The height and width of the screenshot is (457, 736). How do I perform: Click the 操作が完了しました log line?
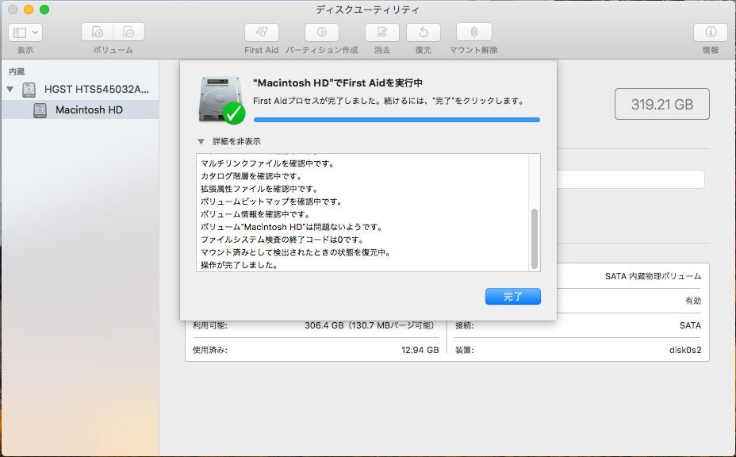pyautogui.click(x=240, y=265)
